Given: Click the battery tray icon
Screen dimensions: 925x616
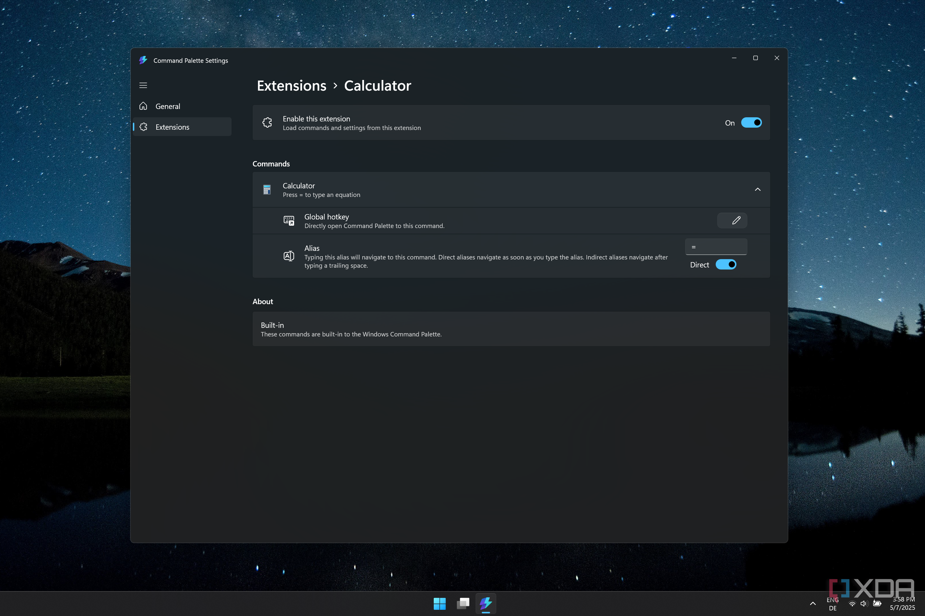Looking at the screenshot, I should [877, 604].
